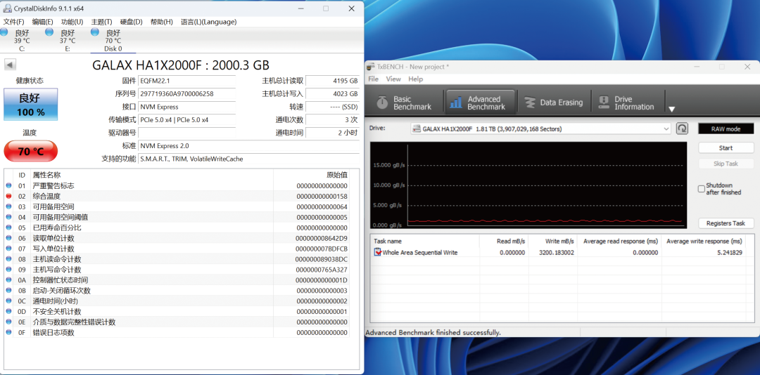Open the TxBENCH Help menu

point(415,79)
